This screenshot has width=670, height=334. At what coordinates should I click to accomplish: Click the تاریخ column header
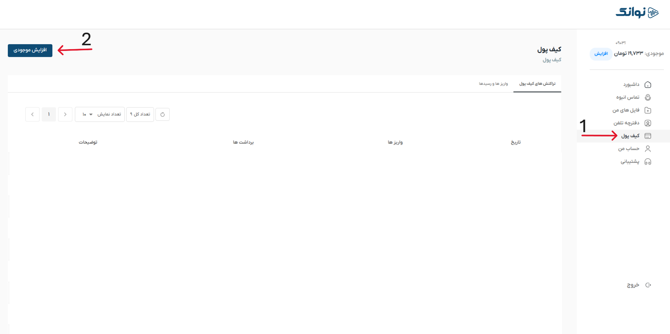(516, 142)
